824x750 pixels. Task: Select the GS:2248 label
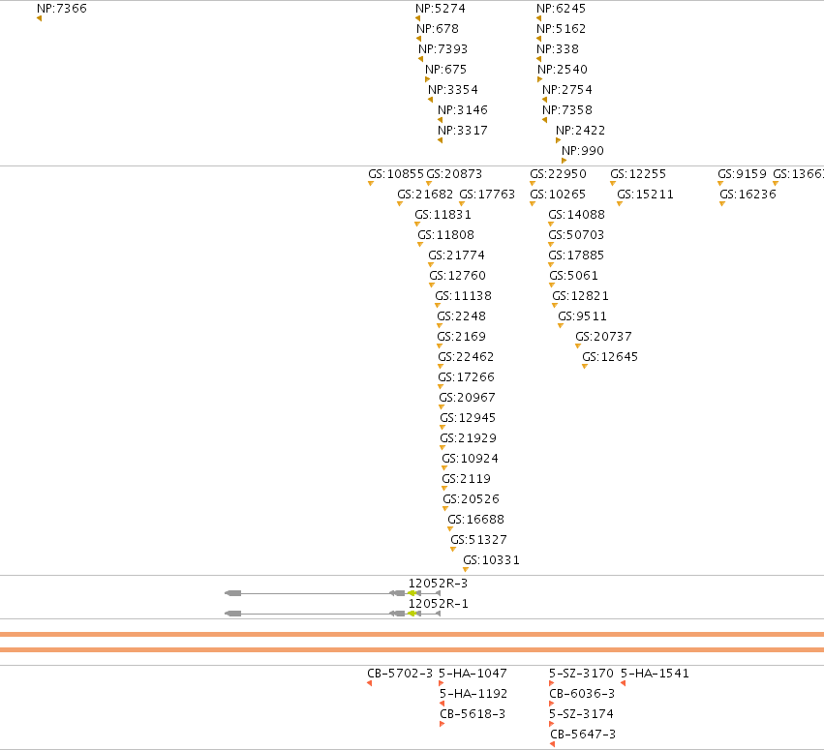tap(462, 316)
